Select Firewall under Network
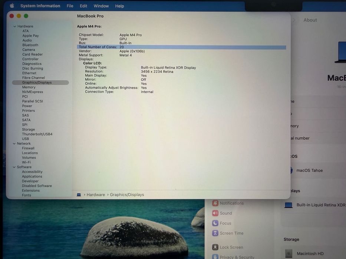This screenshot has width=346, height=259. (x=28, y=148)
